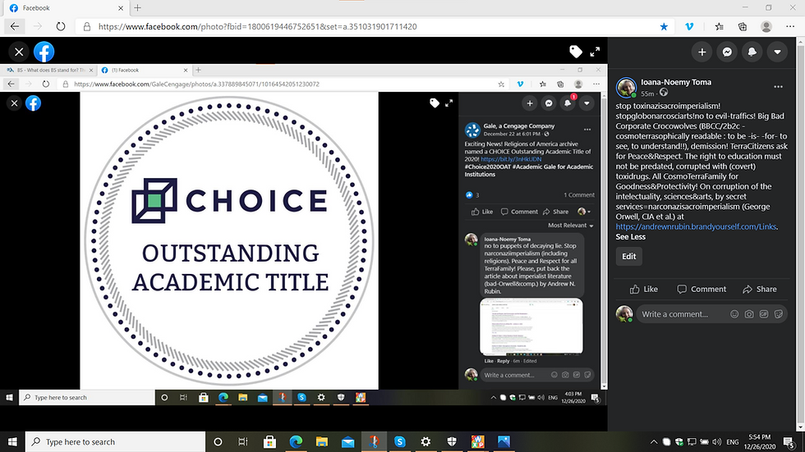
Task: Open the Vimeo extension icon
Action: [689, 26]
